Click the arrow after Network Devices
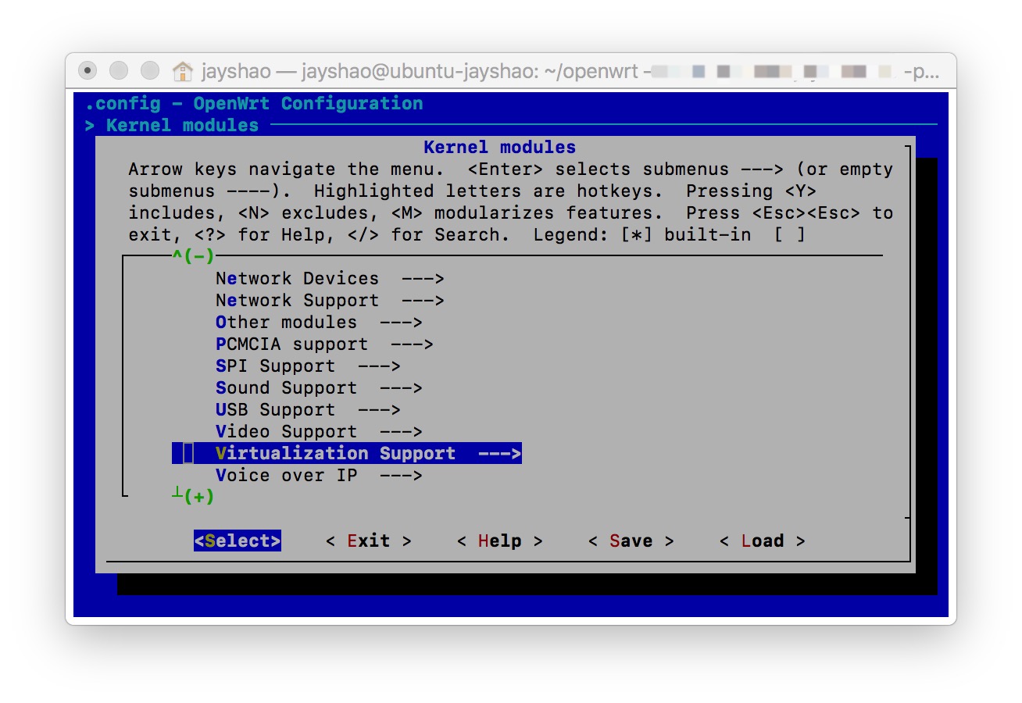This screenshot has height=703, width=1022. [x=423, y=279]
